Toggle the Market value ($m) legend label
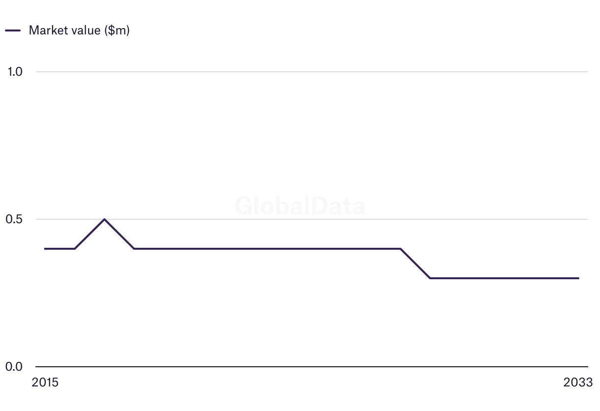This screenshot has width=600, height=411. click(x=79, y=30)
